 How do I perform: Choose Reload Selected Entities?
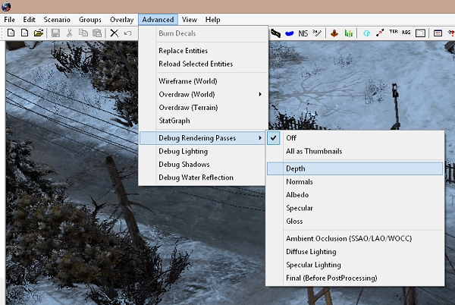click(x=203, y=64)
